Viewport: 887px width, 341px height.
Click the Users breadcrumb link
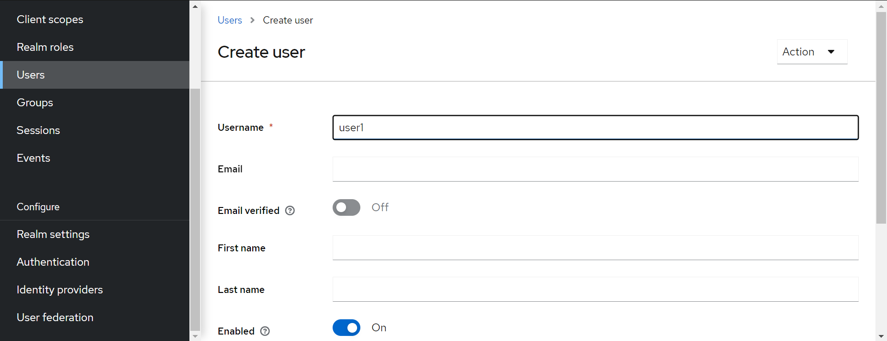(230, 20)
